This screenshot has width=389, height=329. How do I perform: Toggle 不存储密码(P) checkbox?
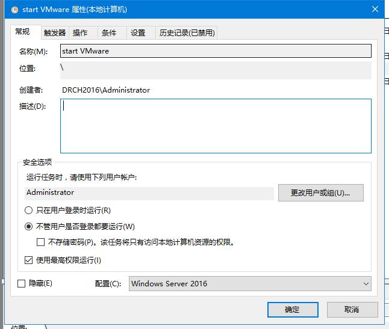40,242
